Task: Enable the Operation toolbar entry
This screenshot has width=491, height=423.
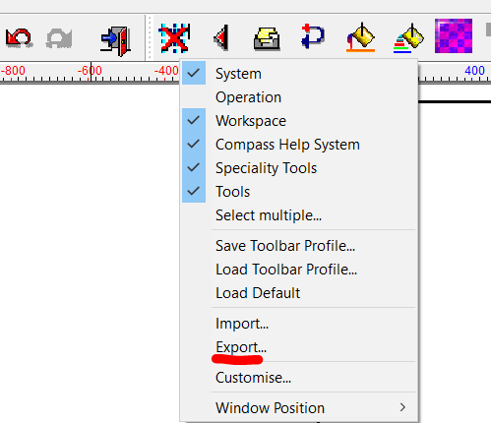Action: click(299, 97)
